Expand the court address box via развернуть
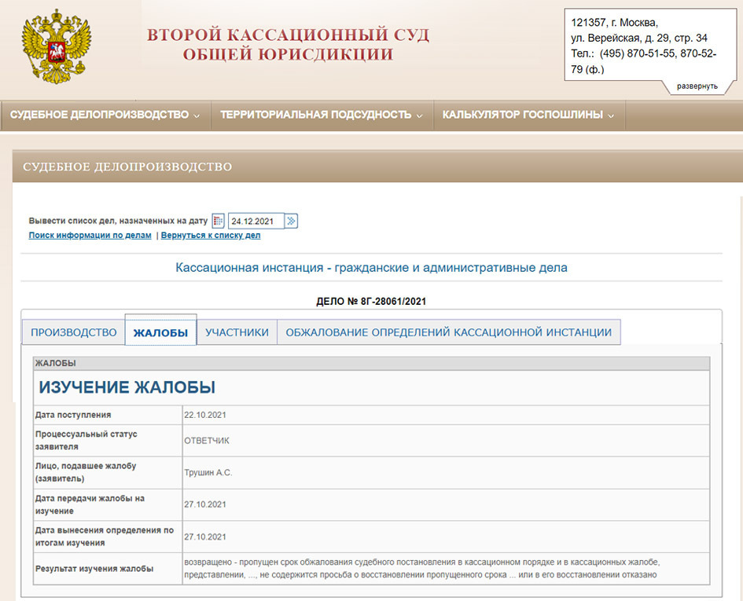743x601 pixels. point(697,86)
